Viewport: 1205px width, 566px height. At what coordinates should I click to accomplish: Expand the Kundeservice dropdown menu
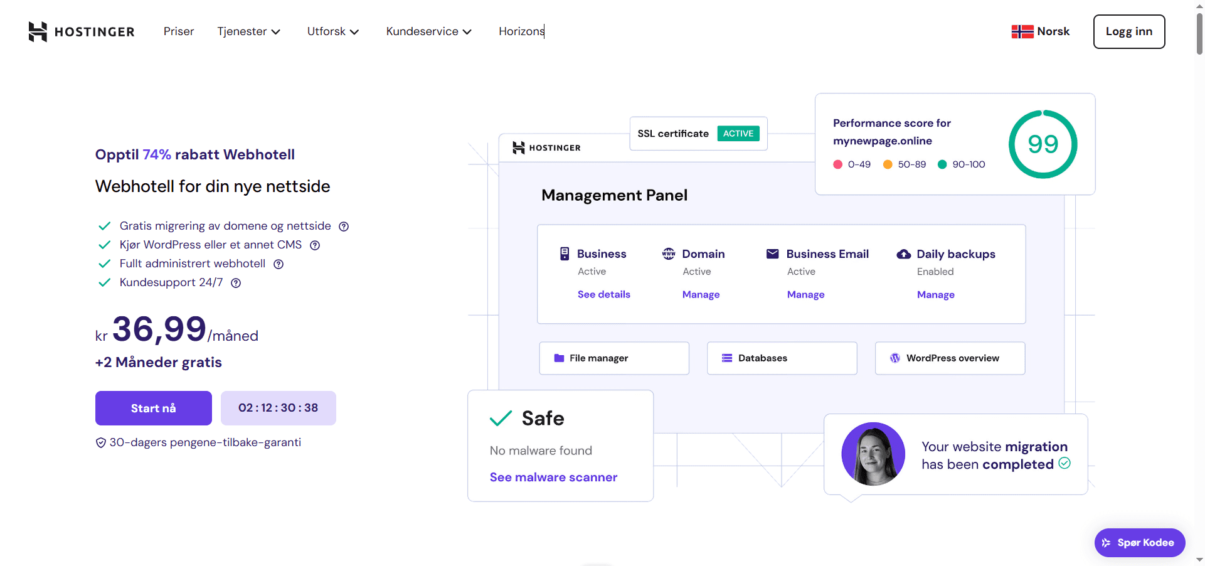pyautogui.click(x=428, y=31)
